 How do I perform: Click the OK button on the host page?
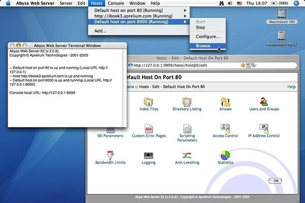[275, 181]
